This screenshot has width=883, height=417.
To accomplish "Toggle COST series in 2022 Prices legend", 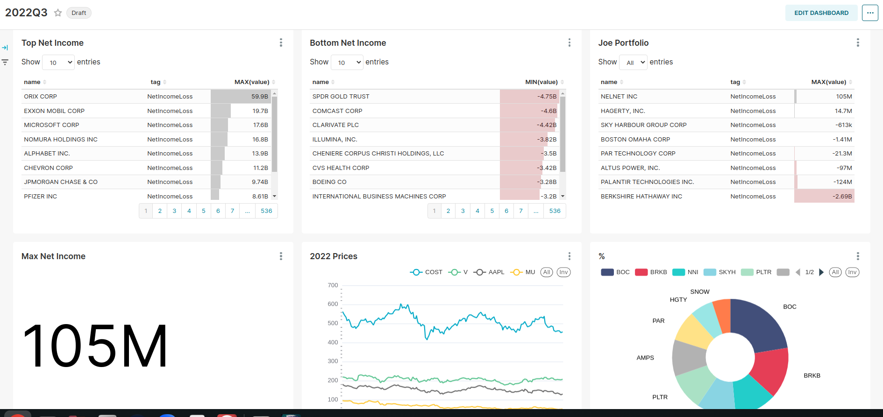I will (x=426, y=272).
